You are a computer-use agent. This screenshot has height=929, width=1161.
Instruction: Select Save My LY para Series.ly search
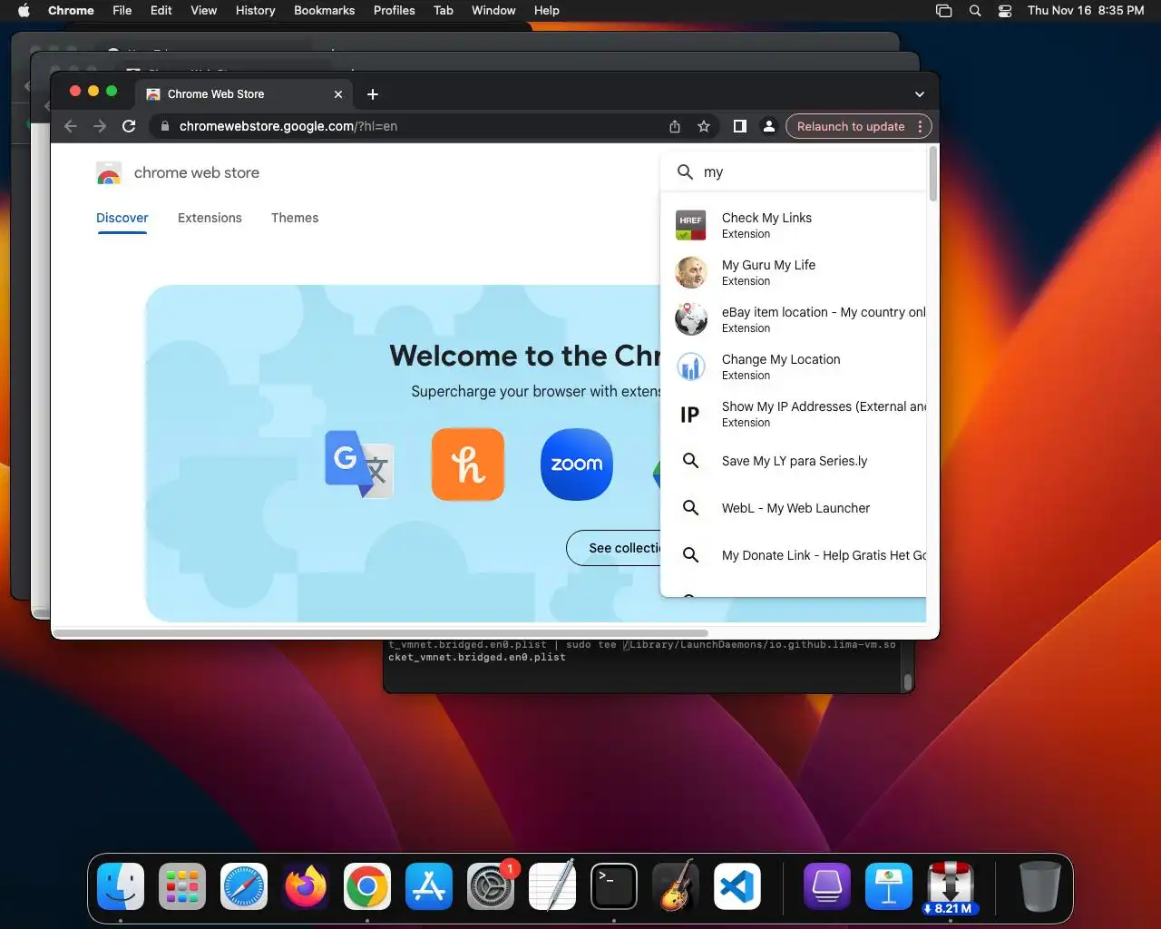[795, 461]
